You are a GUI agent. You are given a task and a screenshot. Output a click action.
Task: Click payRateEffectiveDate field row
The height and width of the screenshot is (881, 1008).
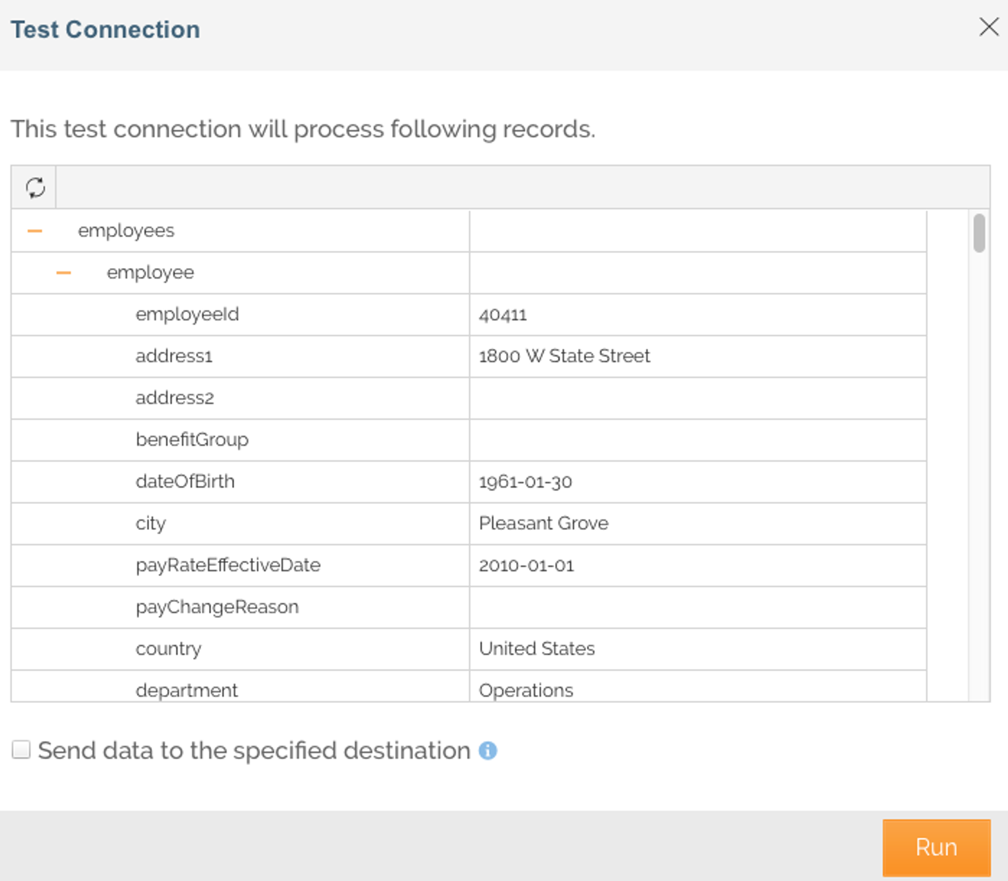(x=228, y=565)
